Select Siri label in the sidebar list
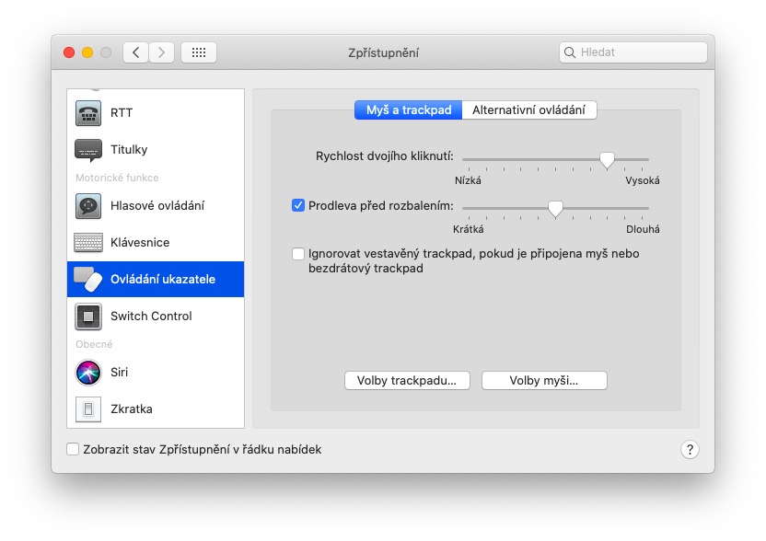The height and width of the screenshot is (541, 766). pyautogui.click(x=119, y=373)
